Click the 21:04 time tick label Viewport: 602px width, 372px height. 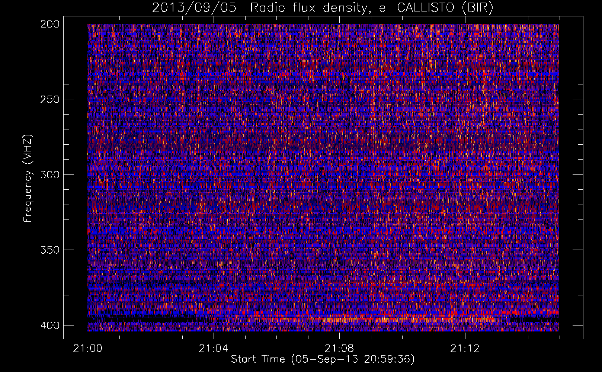[213, 349]
